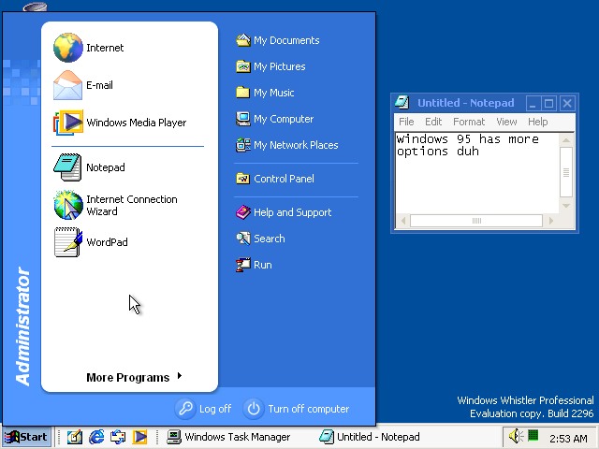Viewport: 599px width, 449px height.
Task: Open Windows Media Player in Start menu
Action: pyautogui.click(x=120, y=123)
